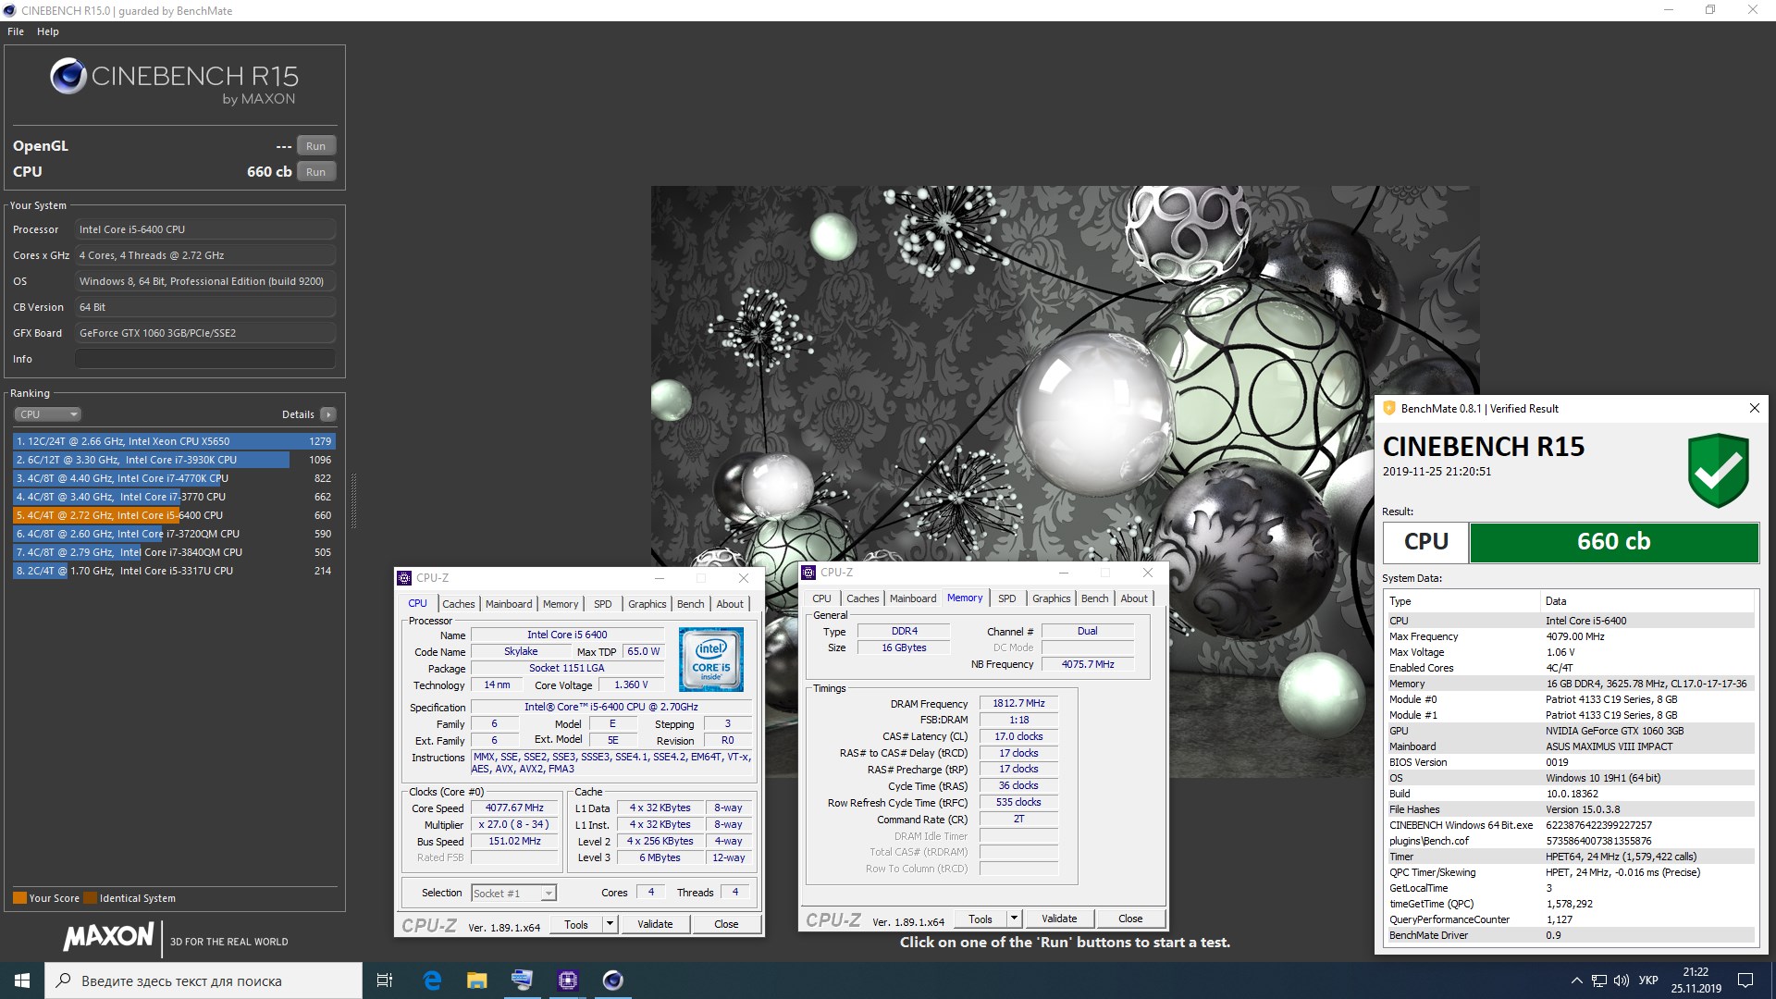1776x999 pixels.
Task: Click the right CPU-Z title bar icon
Action: [808, 573]
